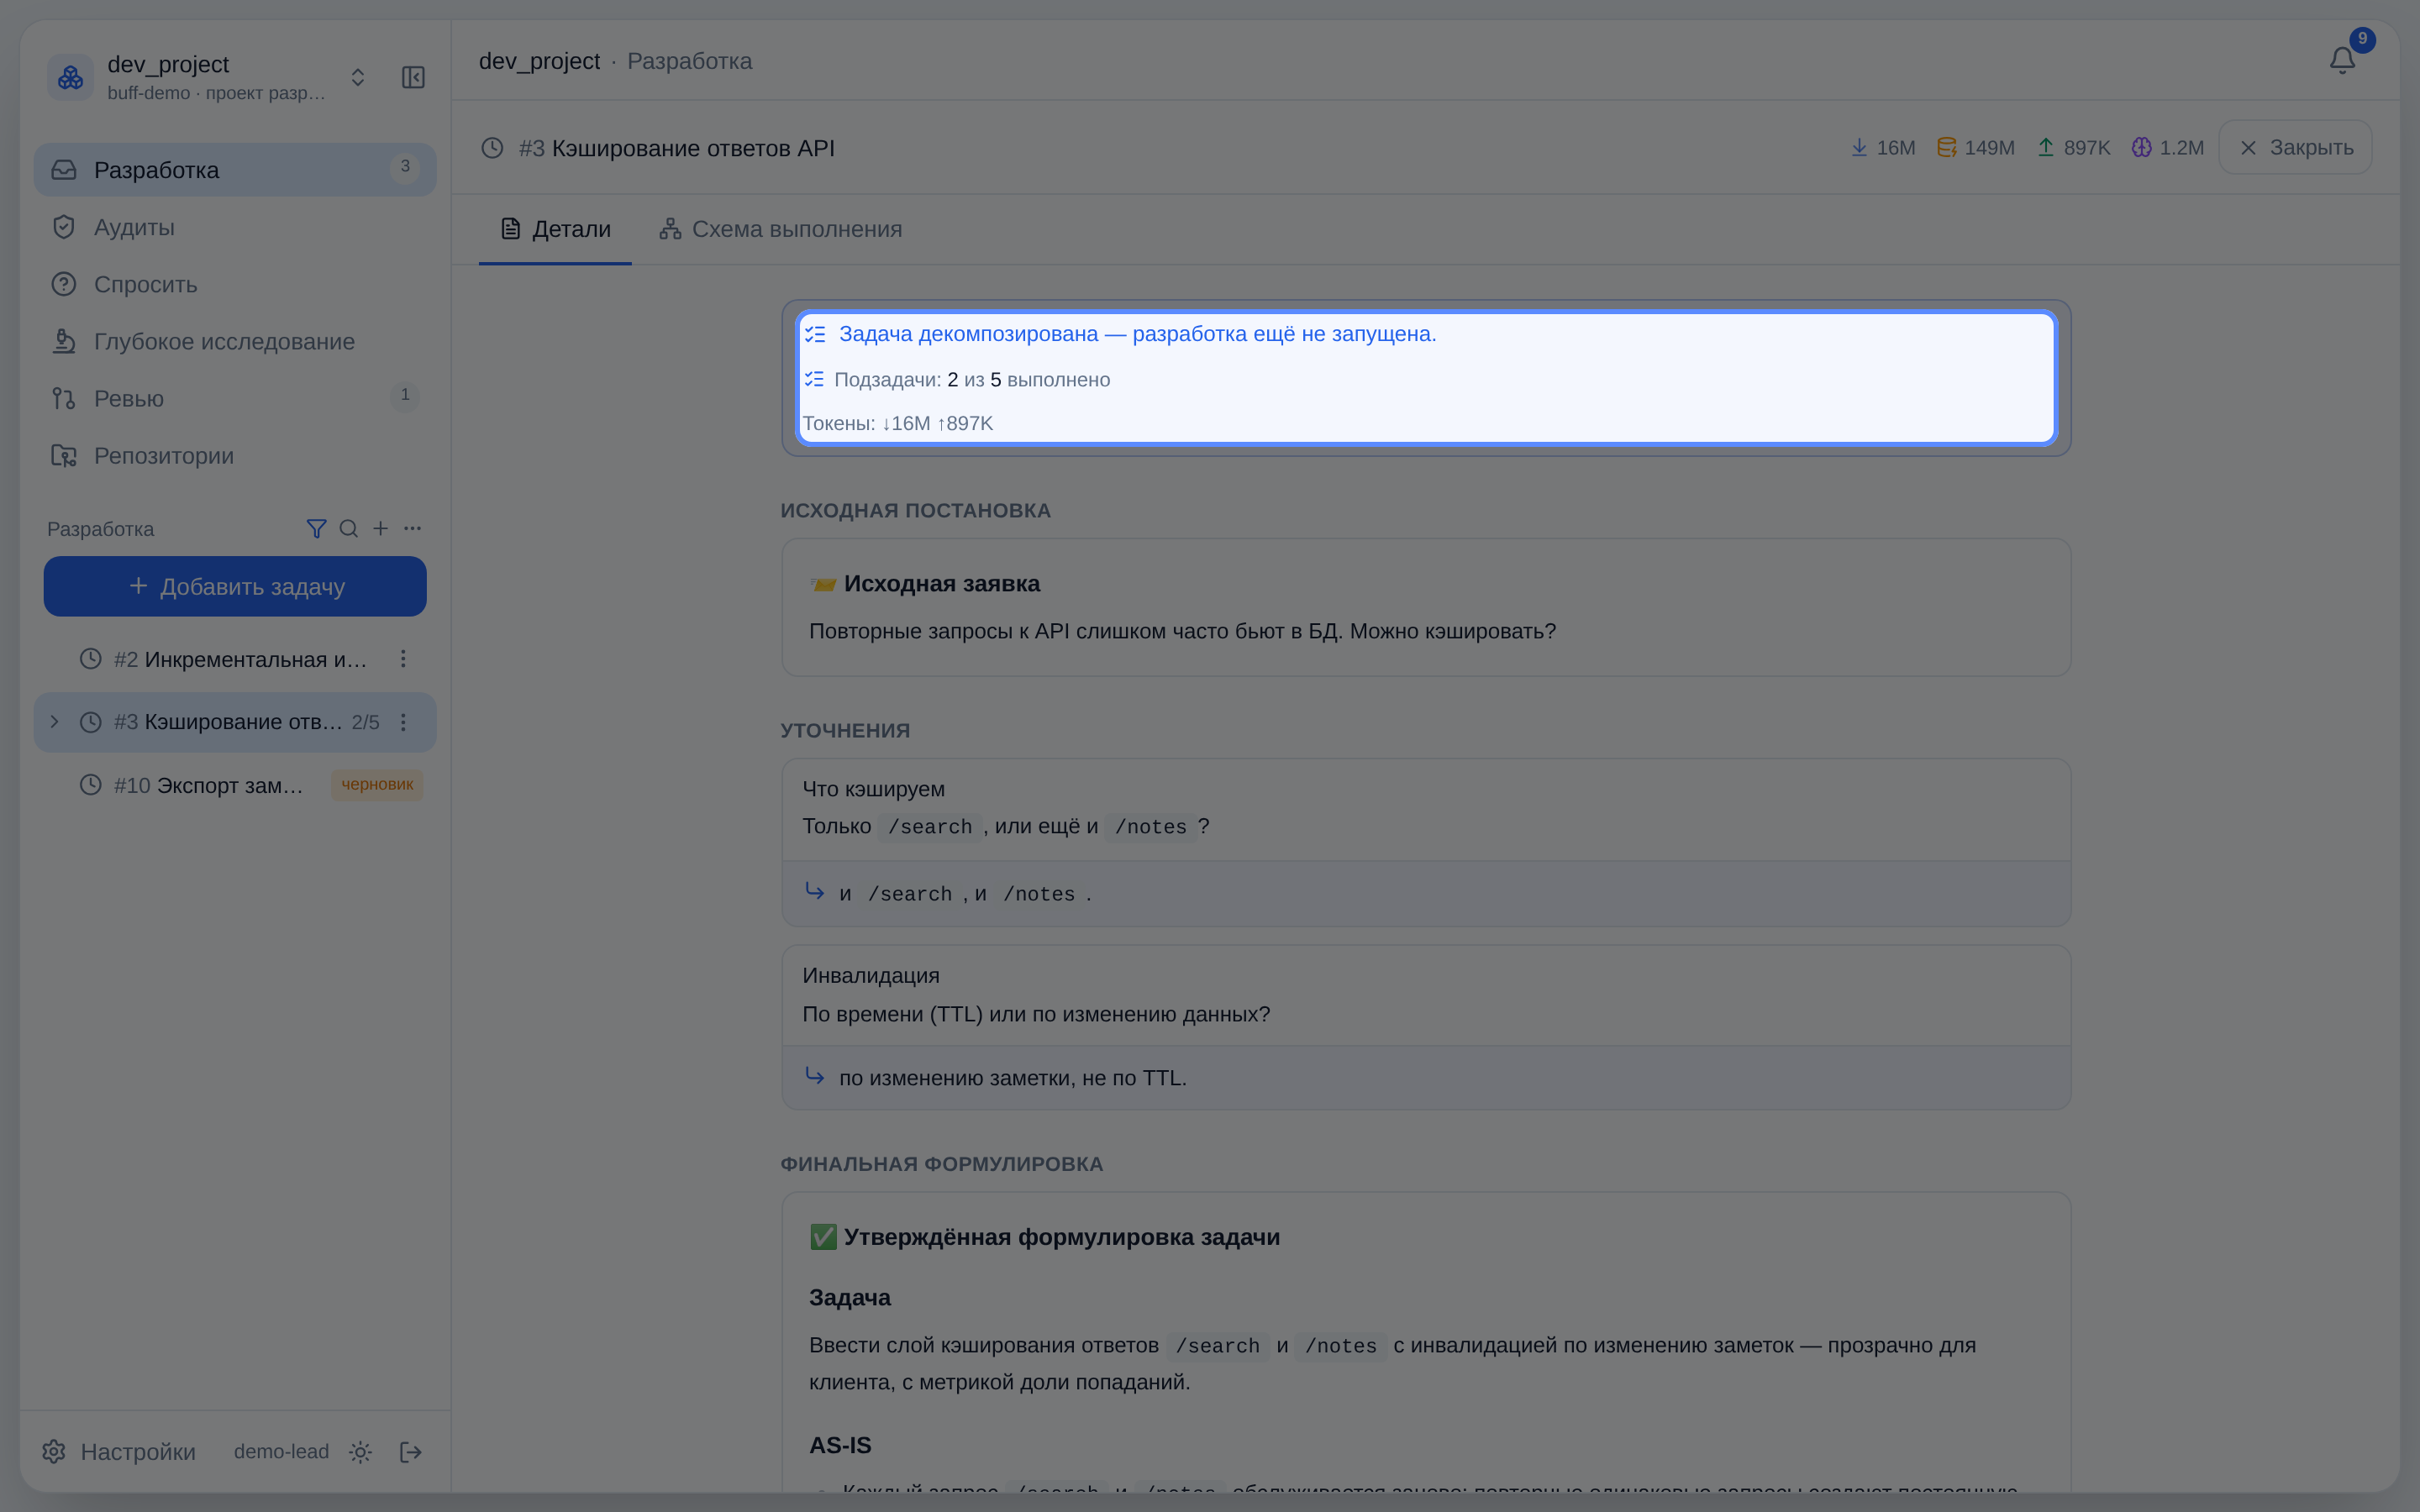Open the Ревью section

(235, 398)
